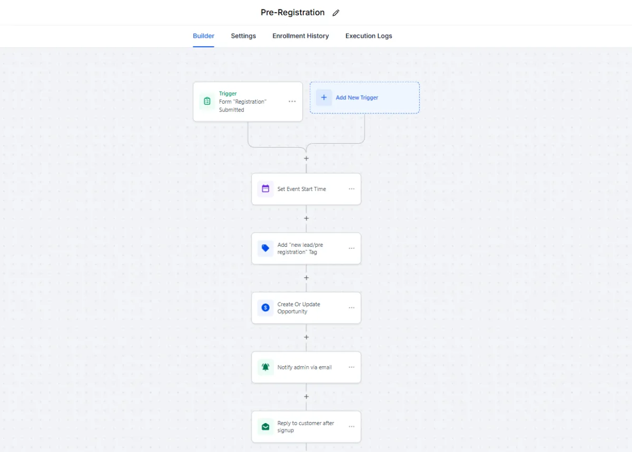This screenshot has height=452, width=632.
Task: Click the envelope icon on Reply to customer step
Action: 265,427
